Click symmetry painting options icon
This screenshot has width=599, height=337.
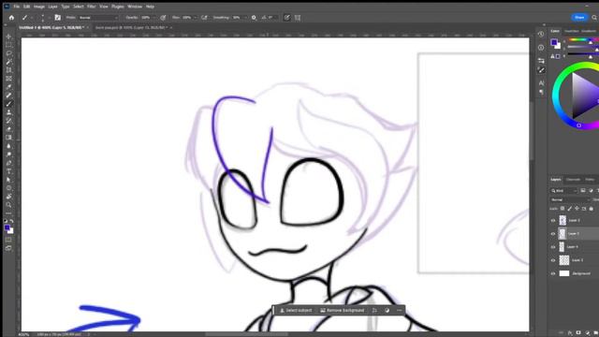[298, 18]
